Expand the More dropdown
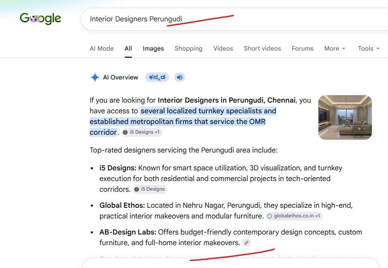This screenshot has height=268, width=388. coord(334,48)
